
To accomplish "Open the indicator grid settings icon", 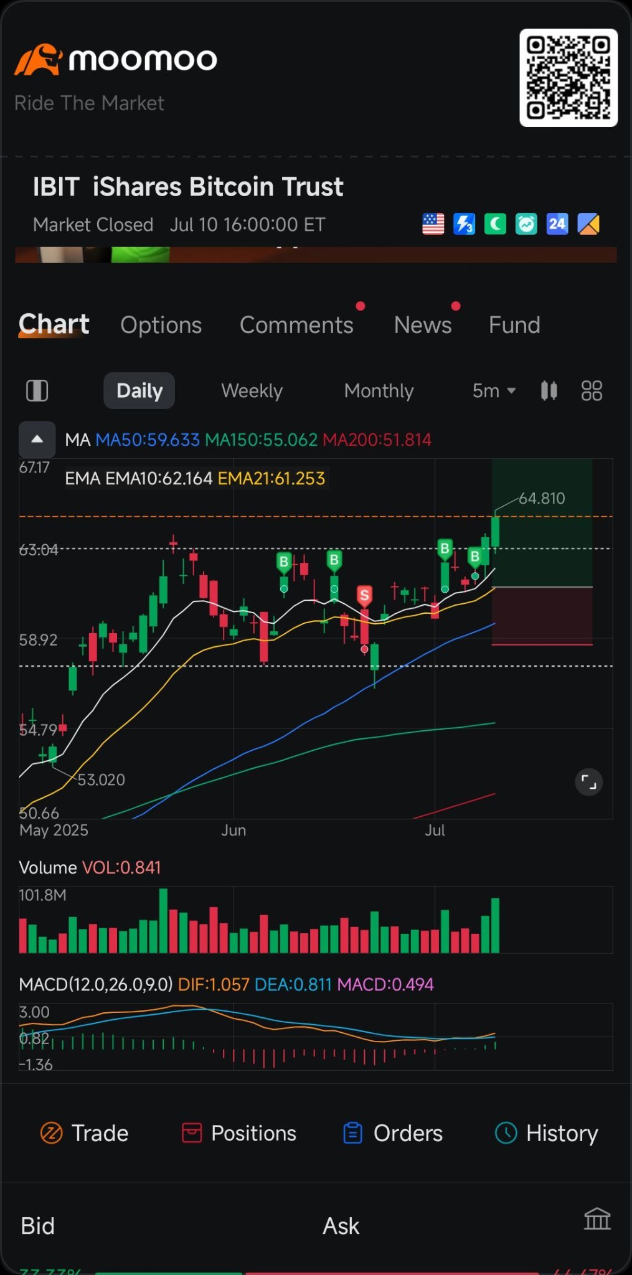I will [592, 391].
